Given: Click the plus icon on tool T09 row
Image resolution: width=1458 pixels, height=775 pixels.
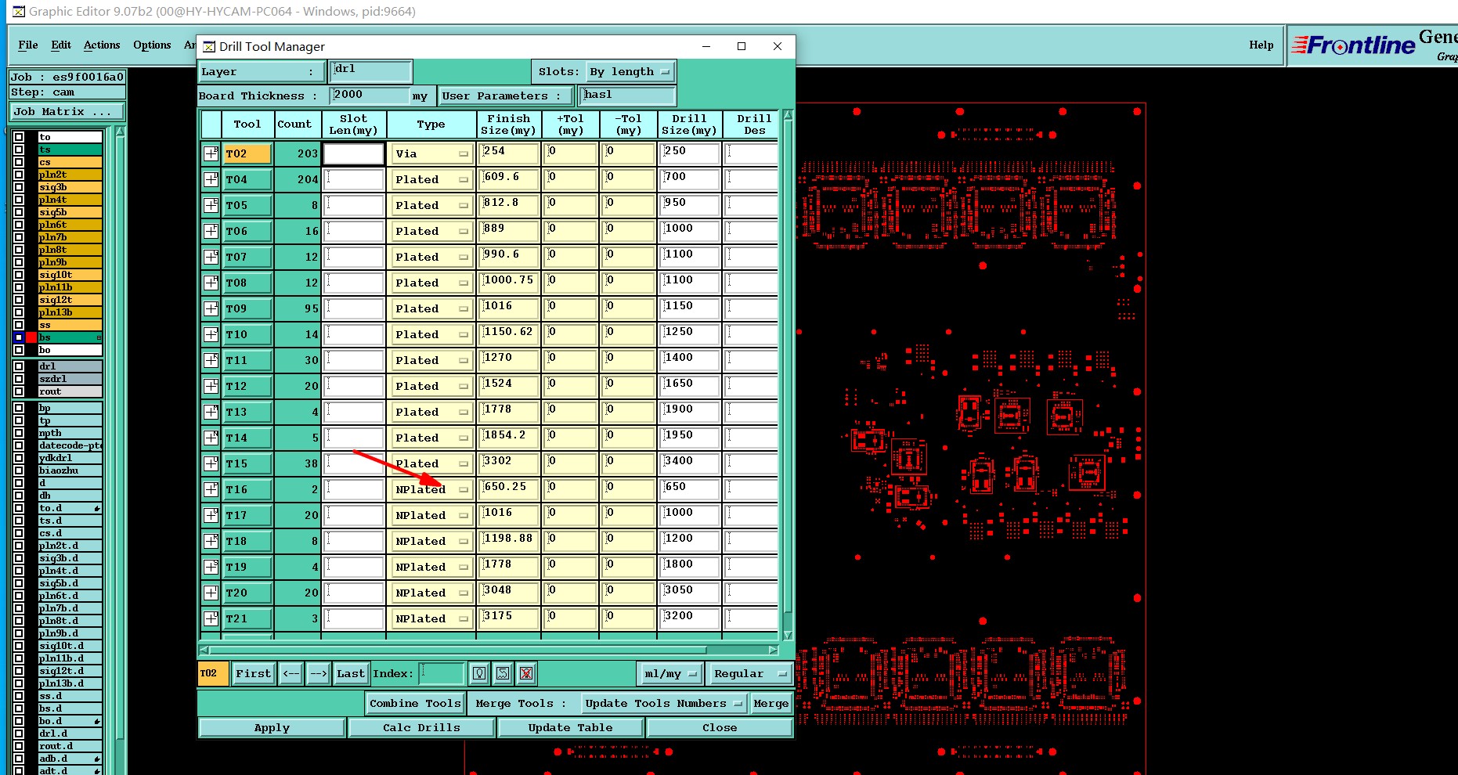Looking at the screenshot, I should point(211,308).
